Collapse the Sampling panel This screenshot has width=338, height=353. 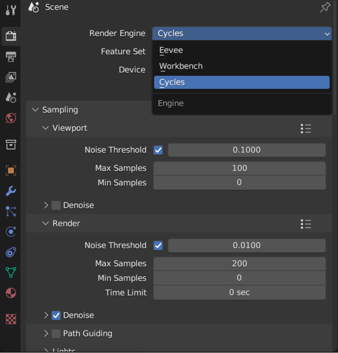(36, 110)
